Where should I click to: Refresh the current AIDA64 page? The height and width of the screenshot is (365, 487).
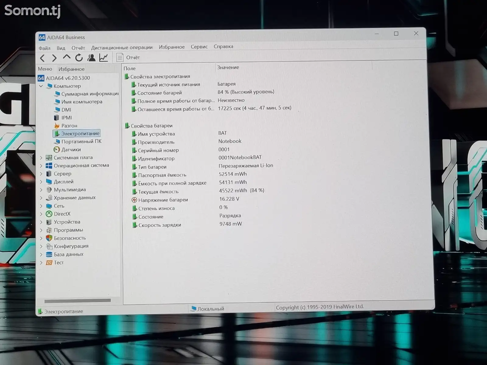click(x=79, y=57)
